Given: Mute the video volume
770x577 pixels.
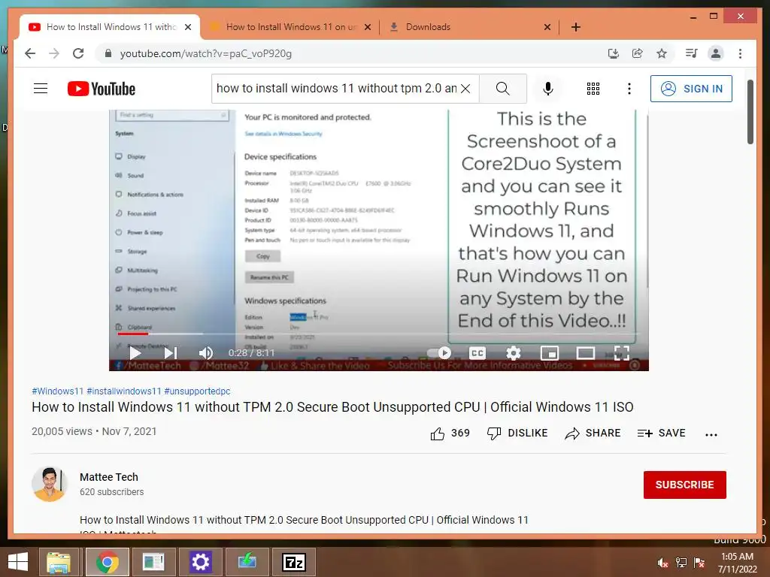Looking at the screenshot, I should click(206, 353).
